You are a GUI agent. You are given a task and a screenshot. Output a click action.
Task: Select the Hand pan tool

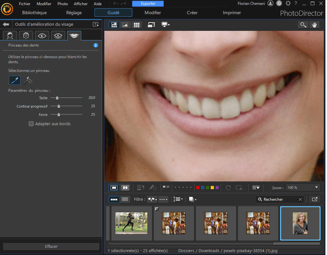tap(314, 25)
